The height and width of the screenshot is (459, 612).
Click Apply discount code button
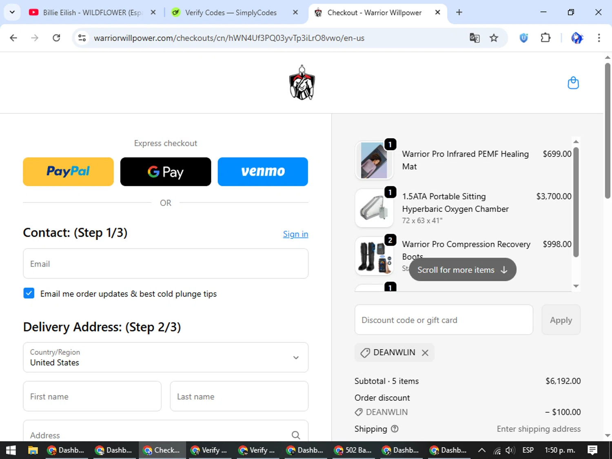click(x=561, y=320)
